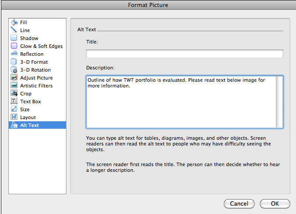Select the Line icon in sidebar
296x214 pixels.
(x=14, y=30)
